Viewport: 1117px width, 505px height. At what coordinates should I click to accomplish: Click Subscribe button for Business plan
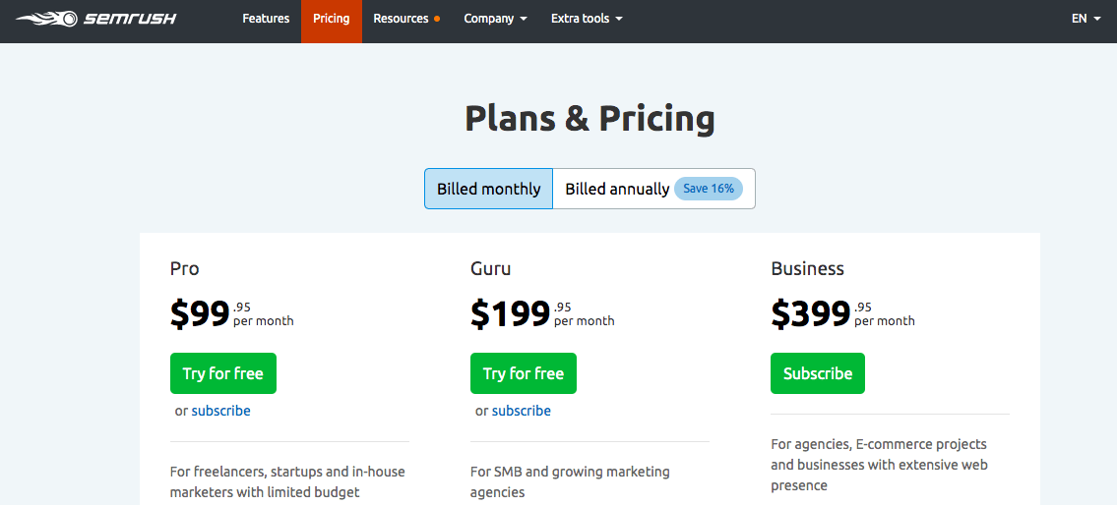818,373
